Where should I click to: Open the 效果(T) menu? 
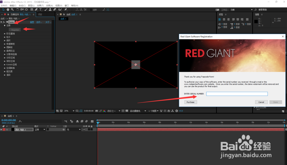(x=40, y=5)
